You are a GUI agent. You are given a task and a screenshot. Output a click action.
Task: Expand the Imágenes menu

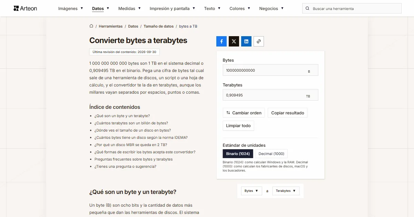(71, 9)
